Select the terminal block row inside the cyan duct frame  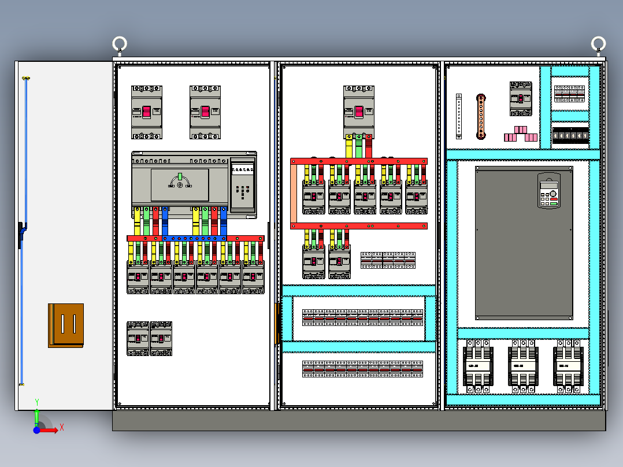(362, 317)
